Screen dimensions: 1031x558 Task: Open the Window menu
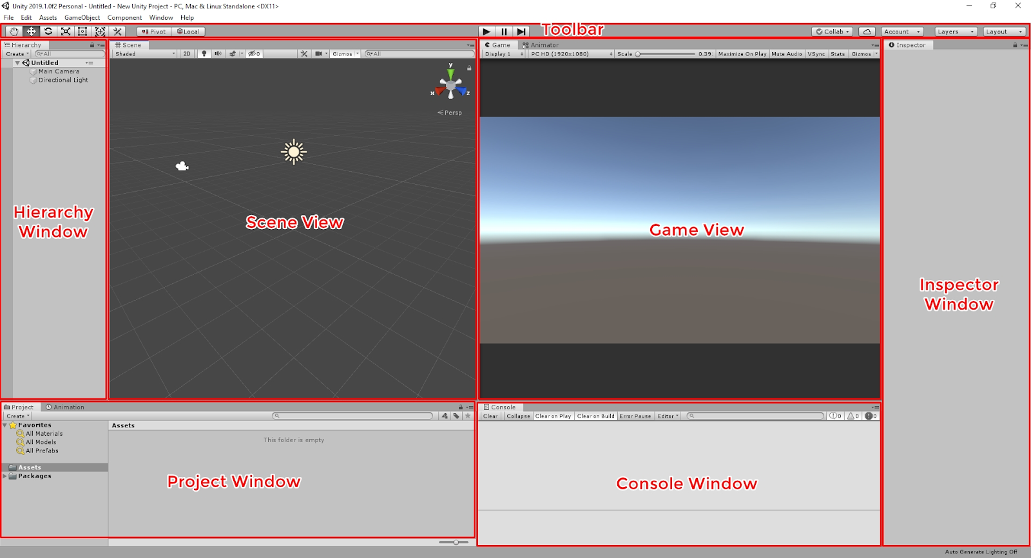point(161,18)
